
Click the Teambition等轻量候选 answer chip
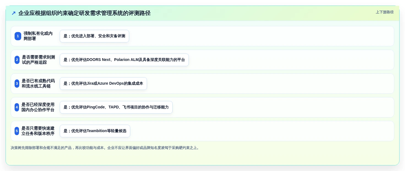pyautogui.click(x=95, y=131)
